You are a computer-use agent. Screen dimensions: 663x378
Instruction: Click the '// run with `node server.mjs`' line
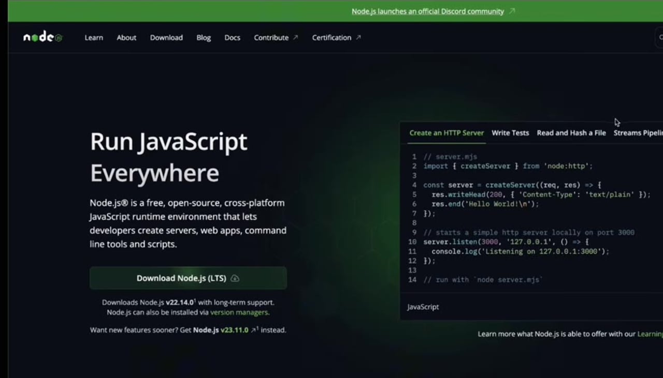click(x=483, y=280)
